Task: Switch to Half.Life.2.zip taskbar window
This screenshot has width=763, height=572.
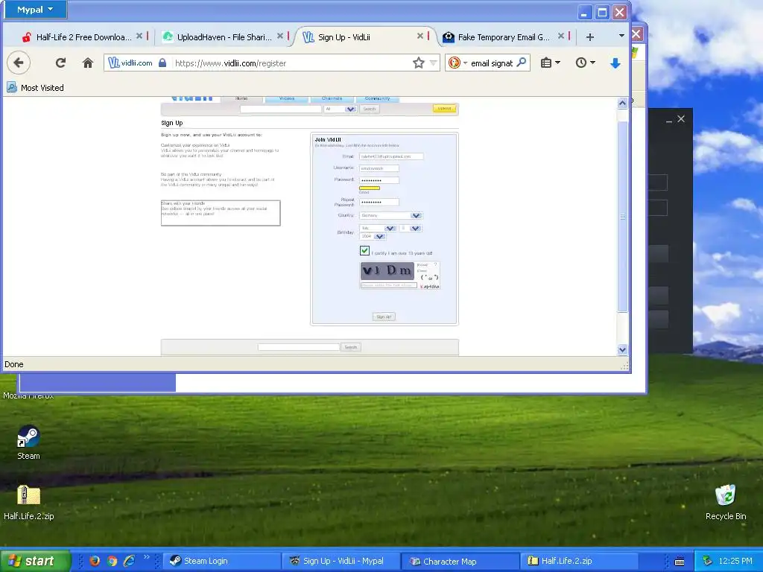Action: tap(579, 561)
